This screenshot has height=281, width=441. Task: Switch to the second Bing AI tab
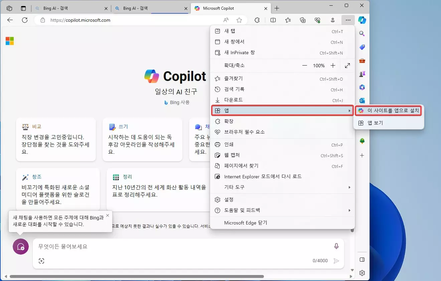click(151, 8)
